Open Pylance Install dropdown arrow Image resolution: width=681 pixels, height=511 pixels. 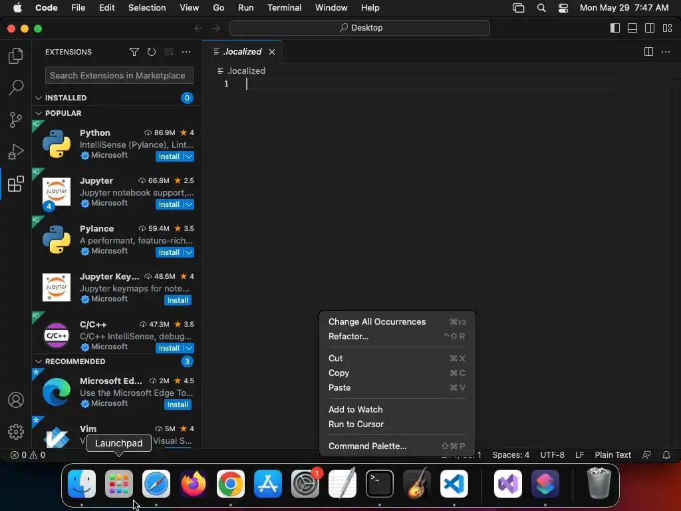tap(189, 252)
